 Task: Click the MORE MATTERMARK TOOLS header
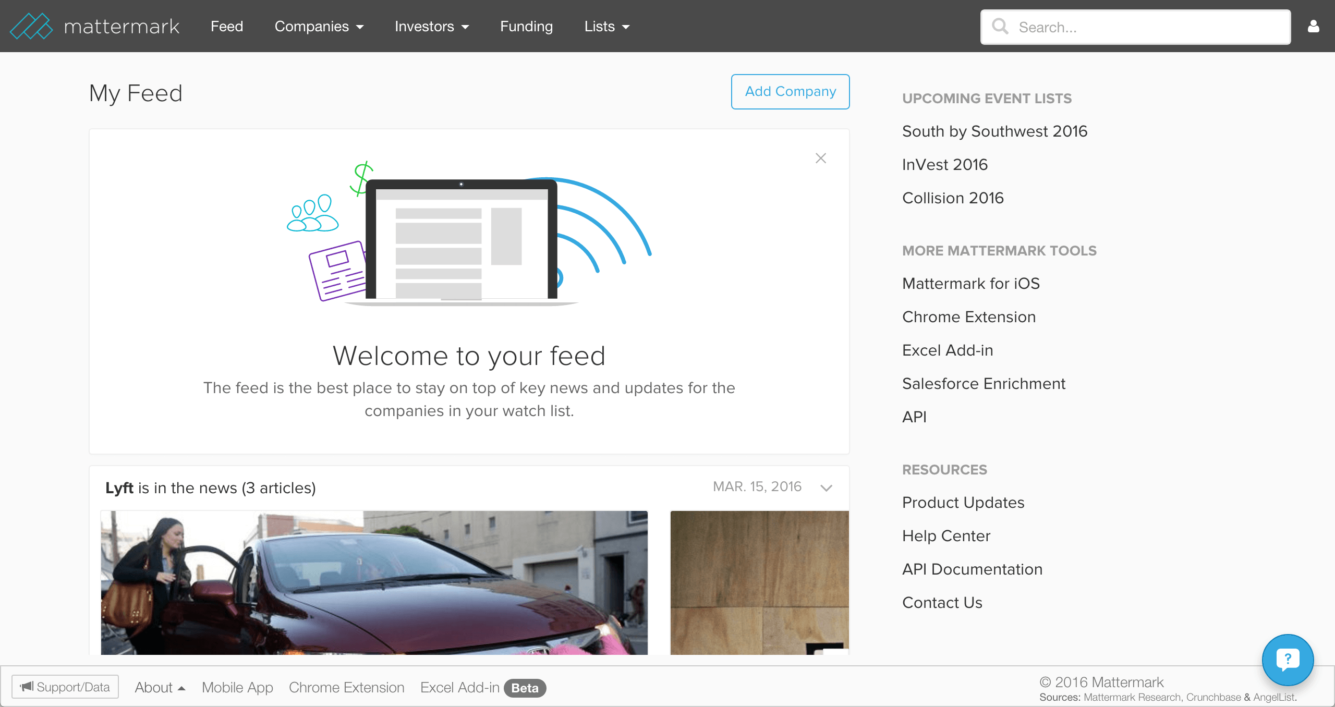coord(999,250)
